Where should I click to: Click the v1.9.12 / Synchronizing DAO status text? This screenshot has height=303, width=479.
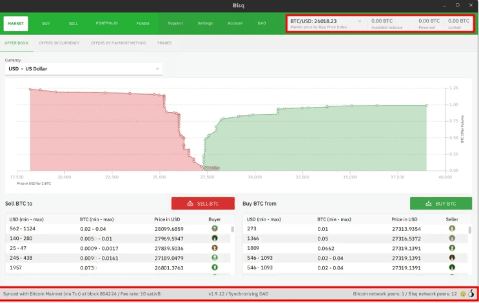pos(239,294)
